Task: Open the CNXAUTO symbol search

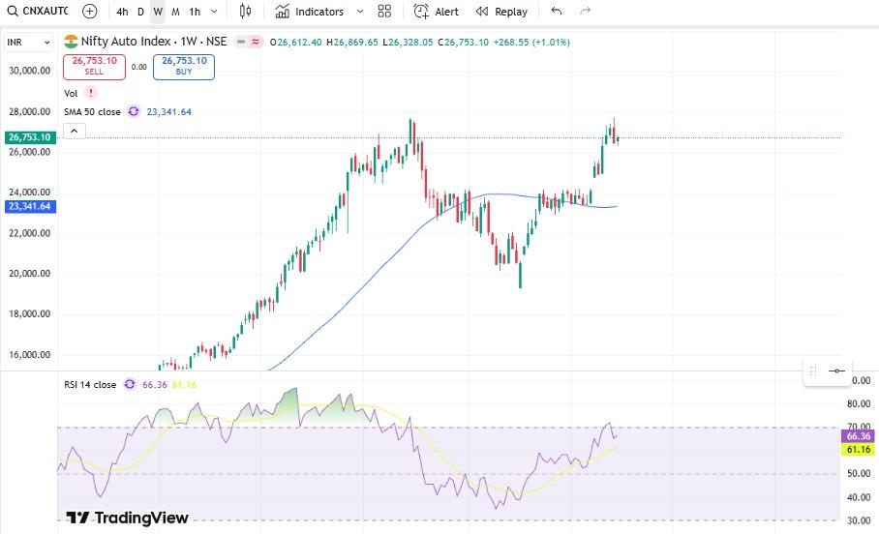Action: click(38, 12)
